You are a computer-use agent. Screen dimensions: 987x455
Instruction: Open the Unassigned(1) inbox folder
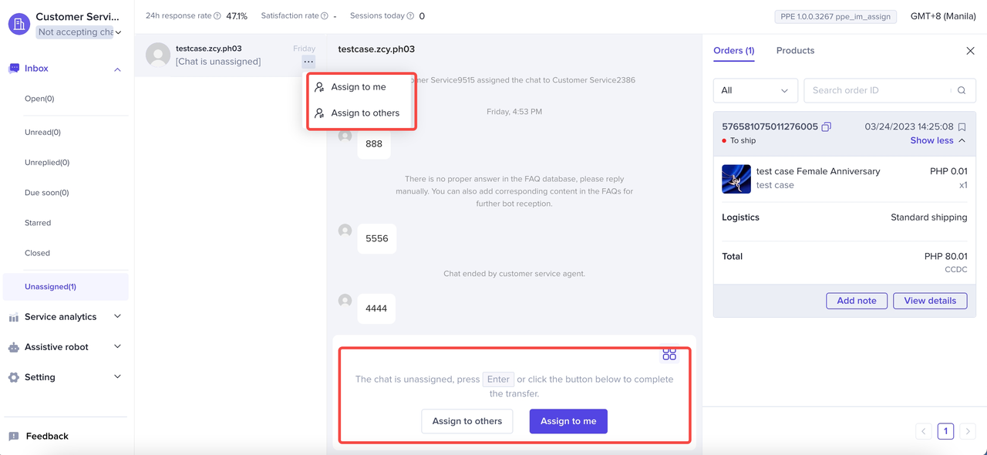pyautogui.click(x=50, y=287)
